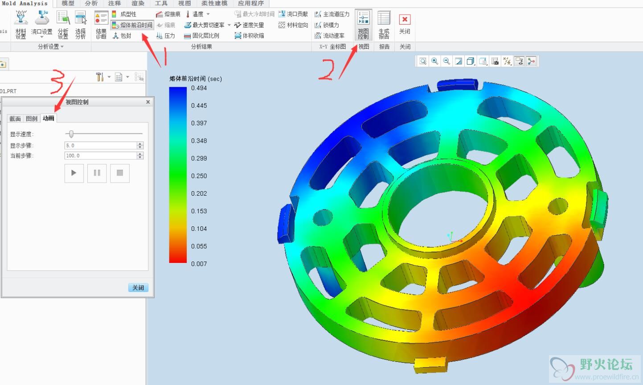643x385 pixels.
Task: Show 包封 air trap result
Action: coord(122,36)
